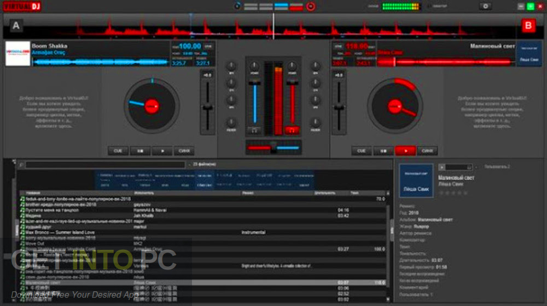547x306 pixels.
Task: Select the blue layout button in the top bar
Action: point(281,6)
